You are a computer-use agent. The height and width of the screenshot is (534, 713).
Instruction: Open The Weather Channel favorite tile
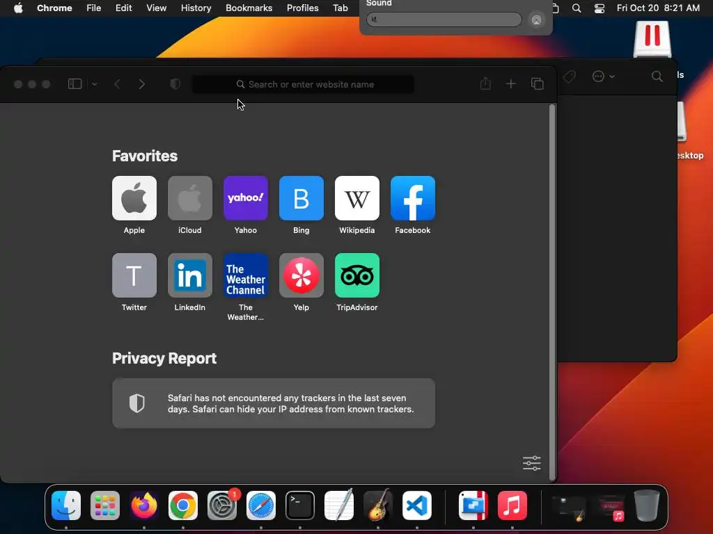pyautogui.click(x=246, y=275)
